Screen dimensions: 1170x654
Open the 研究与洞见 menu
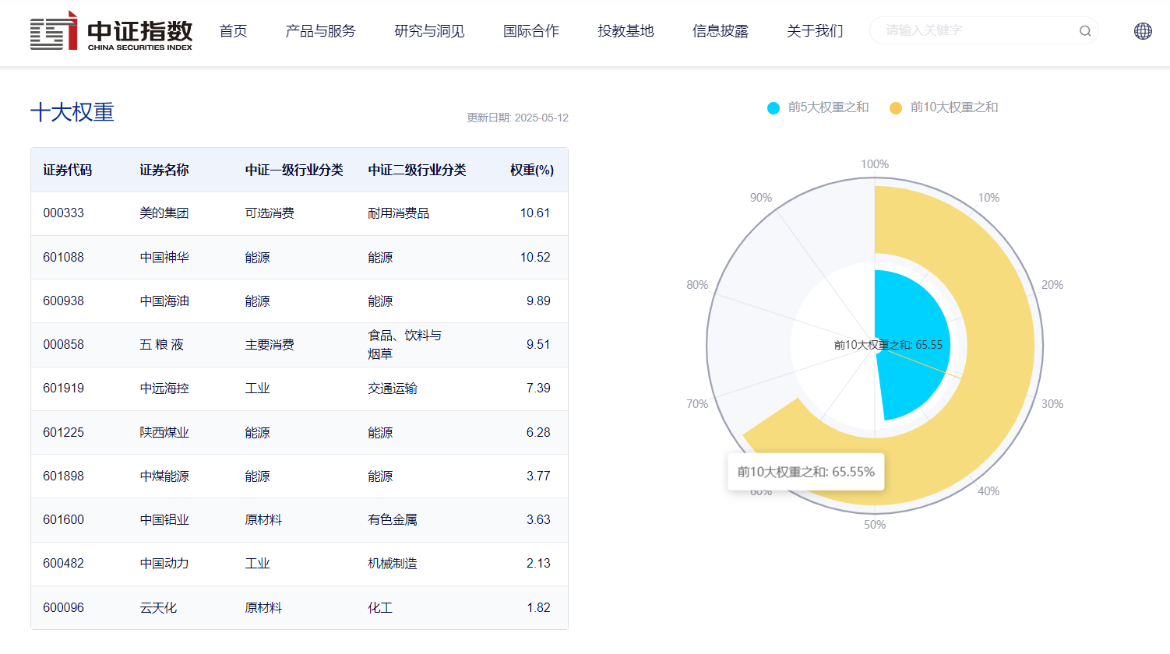pyautogui.click(x=428, y=30)
